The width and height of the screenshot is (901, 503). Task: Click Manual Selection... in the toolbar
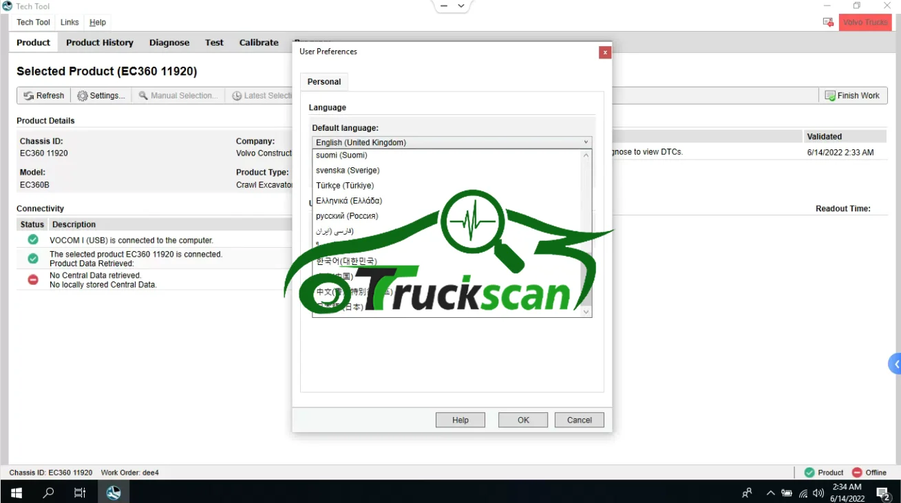178,96
